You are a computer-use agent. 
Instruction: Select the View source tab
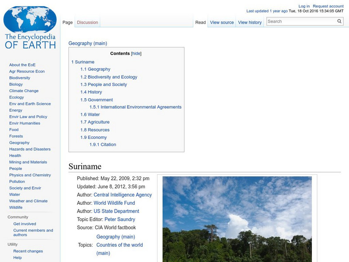[222, 22]
